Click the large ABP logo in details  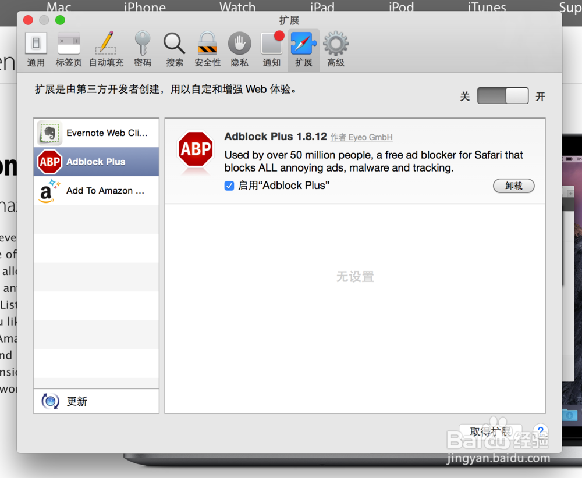[196, 149]
